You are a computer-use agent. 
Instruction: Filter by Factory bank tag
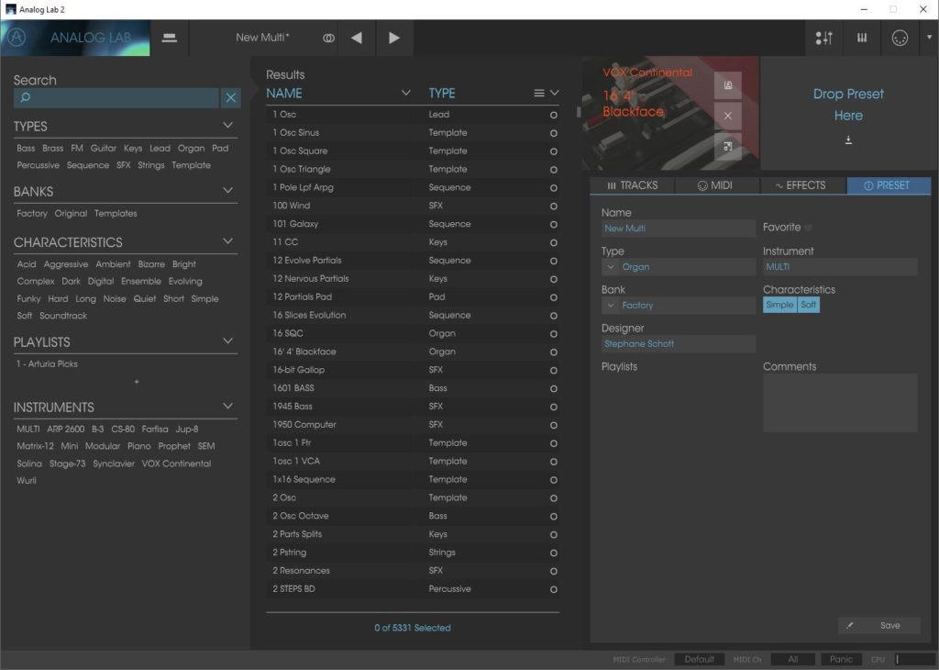[32, 213]
